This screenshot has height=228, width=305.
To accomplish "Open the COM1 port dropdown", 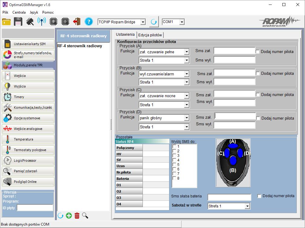I will 182,22.
